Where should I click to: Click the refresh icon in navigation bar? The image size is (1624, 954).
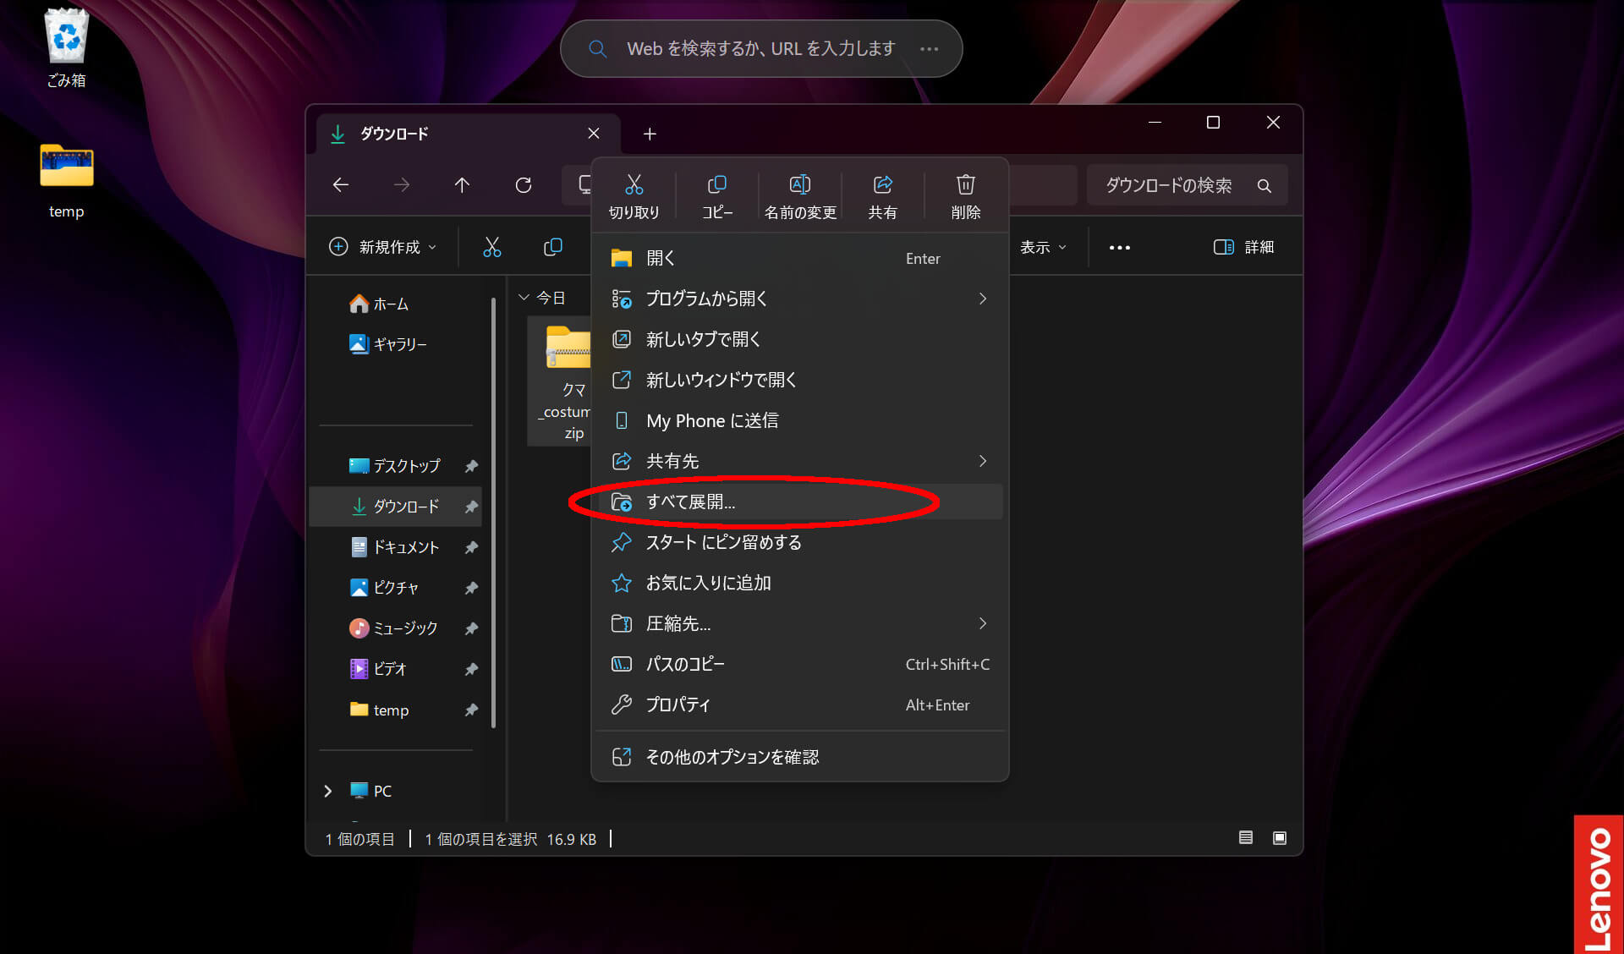pos(524,185)
